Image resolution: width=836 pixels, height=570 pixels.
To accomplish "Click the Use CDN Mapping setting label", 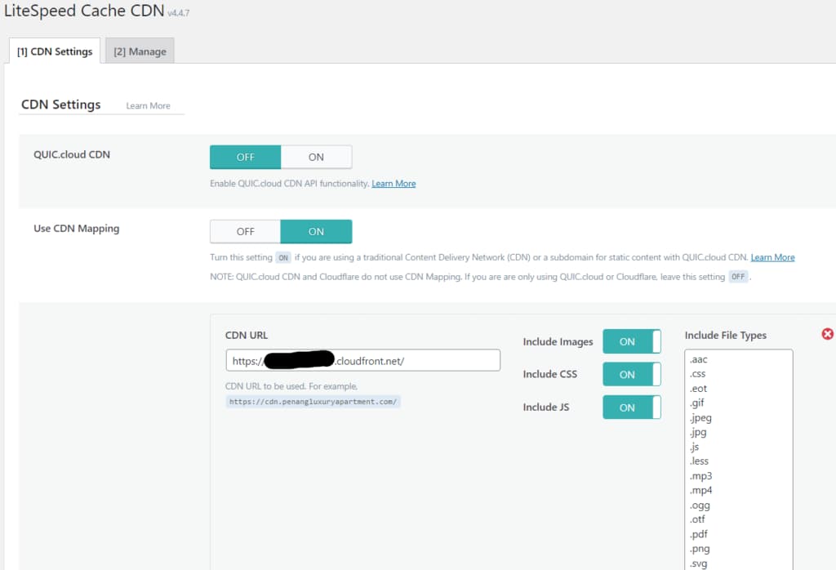I will [76, 228].
